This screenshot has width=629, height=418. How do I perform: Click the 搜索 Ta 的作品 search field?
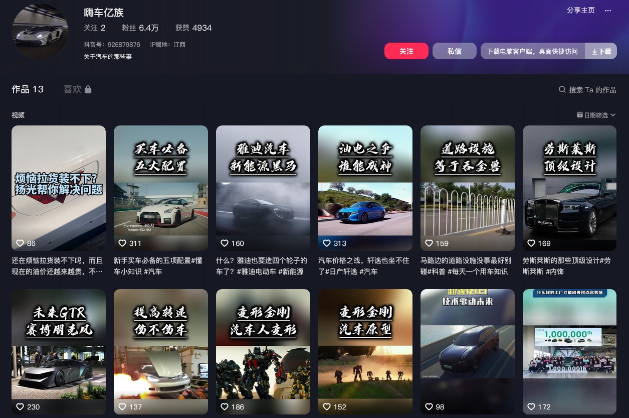[x=587, y=89]
